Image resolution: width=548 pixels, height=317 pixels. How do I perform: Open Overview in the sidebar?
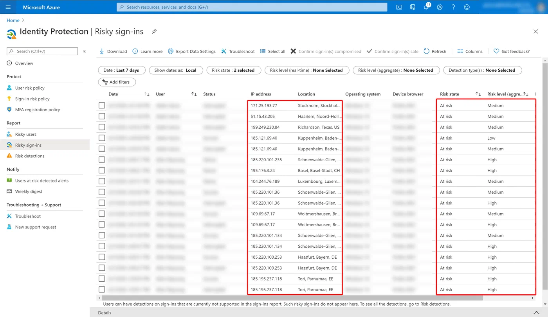(24, 63)
